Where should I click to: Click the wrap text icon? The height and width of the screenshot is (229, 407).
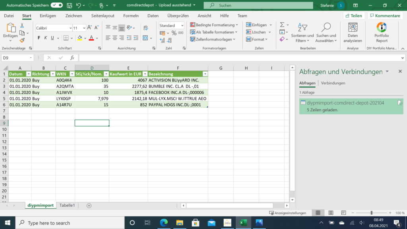click(145, 27)
